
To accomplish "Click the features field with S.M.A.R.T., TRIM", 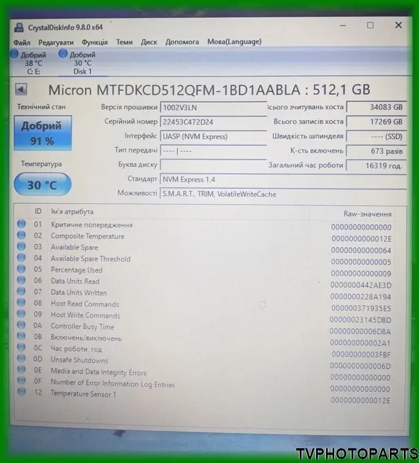I will coord(283,194).
